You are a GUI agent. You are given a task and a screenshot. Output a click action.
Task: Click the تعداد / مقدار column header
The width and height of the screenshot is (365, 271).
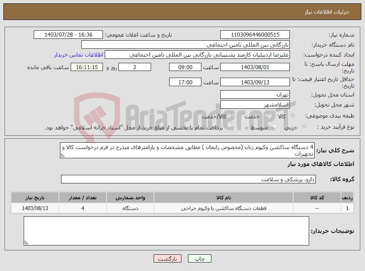83,197
